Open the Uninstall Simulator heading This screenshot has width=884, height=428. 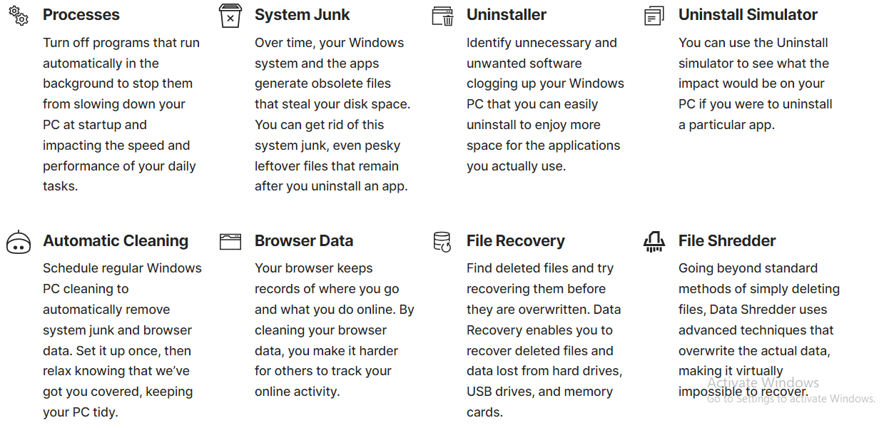tap(748, 15)
